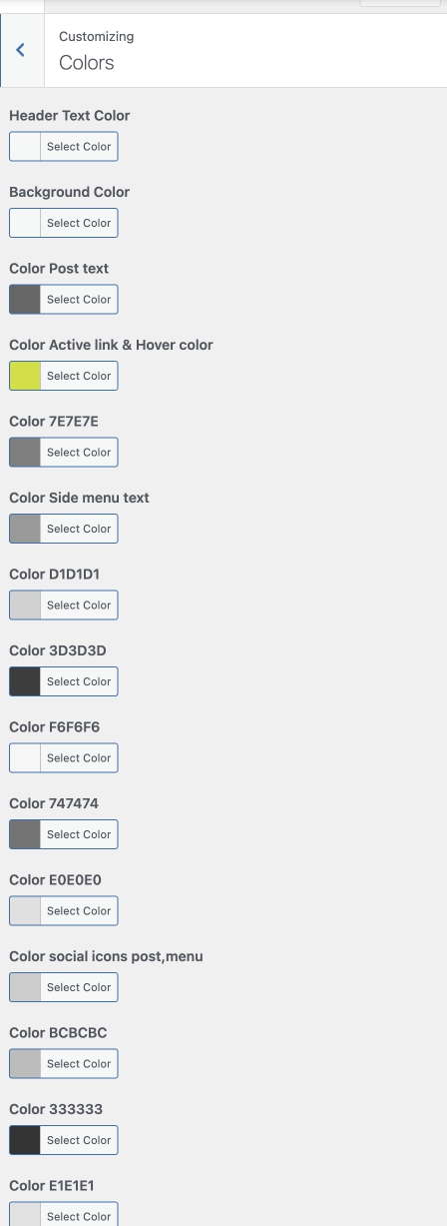Screen dimensions: 447x1226
Task: Open the Color Post text gray swatch
Action: 25,300
